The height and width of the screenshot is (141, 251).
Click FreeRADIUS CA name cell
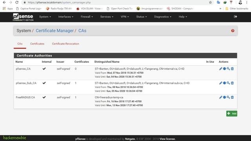pos(25,97)
